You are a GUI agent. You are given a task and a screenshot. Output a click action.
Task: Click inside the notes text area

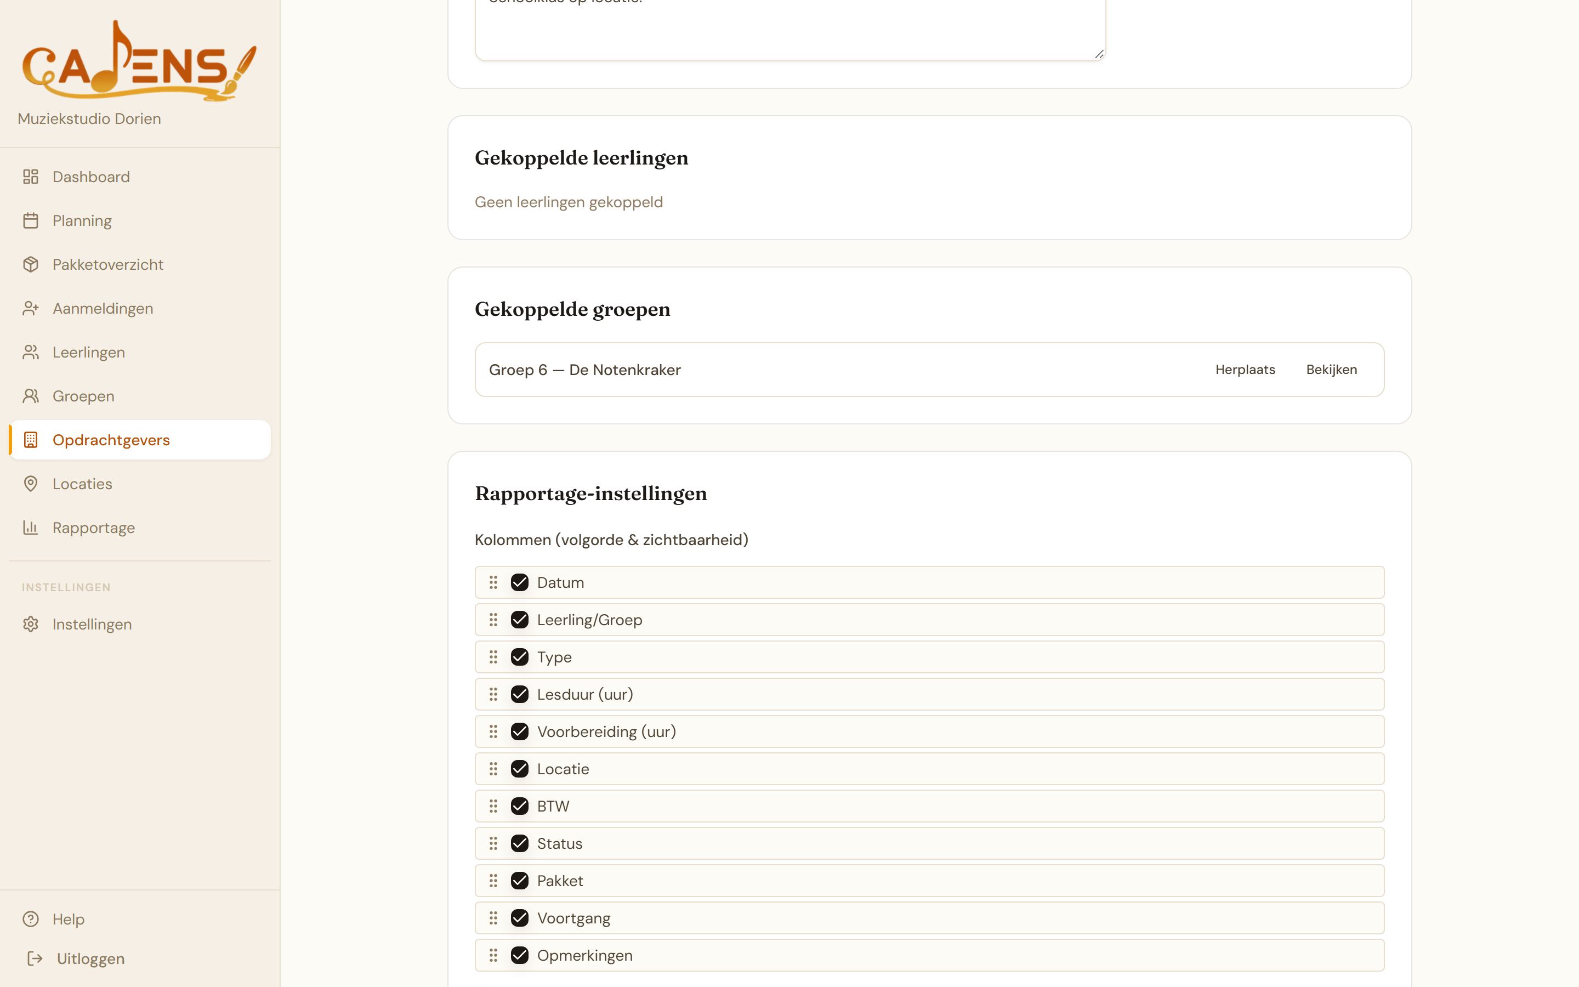tap(790, 30)
